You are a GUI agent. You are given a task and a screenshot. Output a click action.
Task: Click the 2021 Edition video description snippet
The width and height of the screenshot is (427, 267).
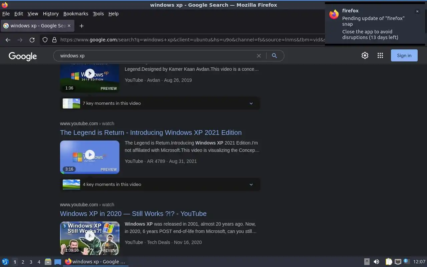click(192, 147)
